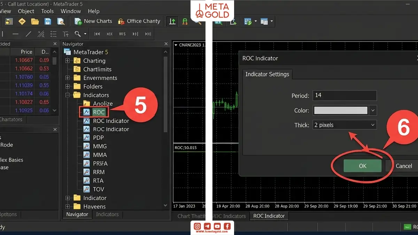Save using the floppy disk icon
The width and height of the screenshot is (418, 235).
pos(48,22)
